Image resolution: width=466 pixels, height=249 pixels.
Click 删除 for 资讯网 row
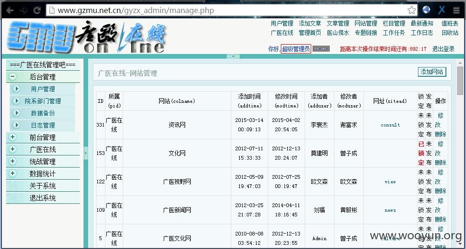coord(440,135)
